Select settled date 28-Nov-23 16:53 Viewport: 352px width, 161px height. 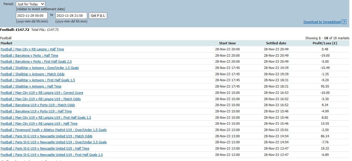tap(276, 93)
